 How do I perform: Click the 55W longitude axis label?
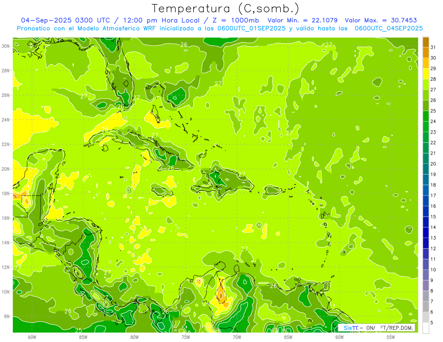click(391, 337)
